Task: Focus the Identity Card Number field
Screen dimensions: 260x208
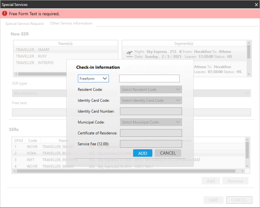Action: click(151, 111)
